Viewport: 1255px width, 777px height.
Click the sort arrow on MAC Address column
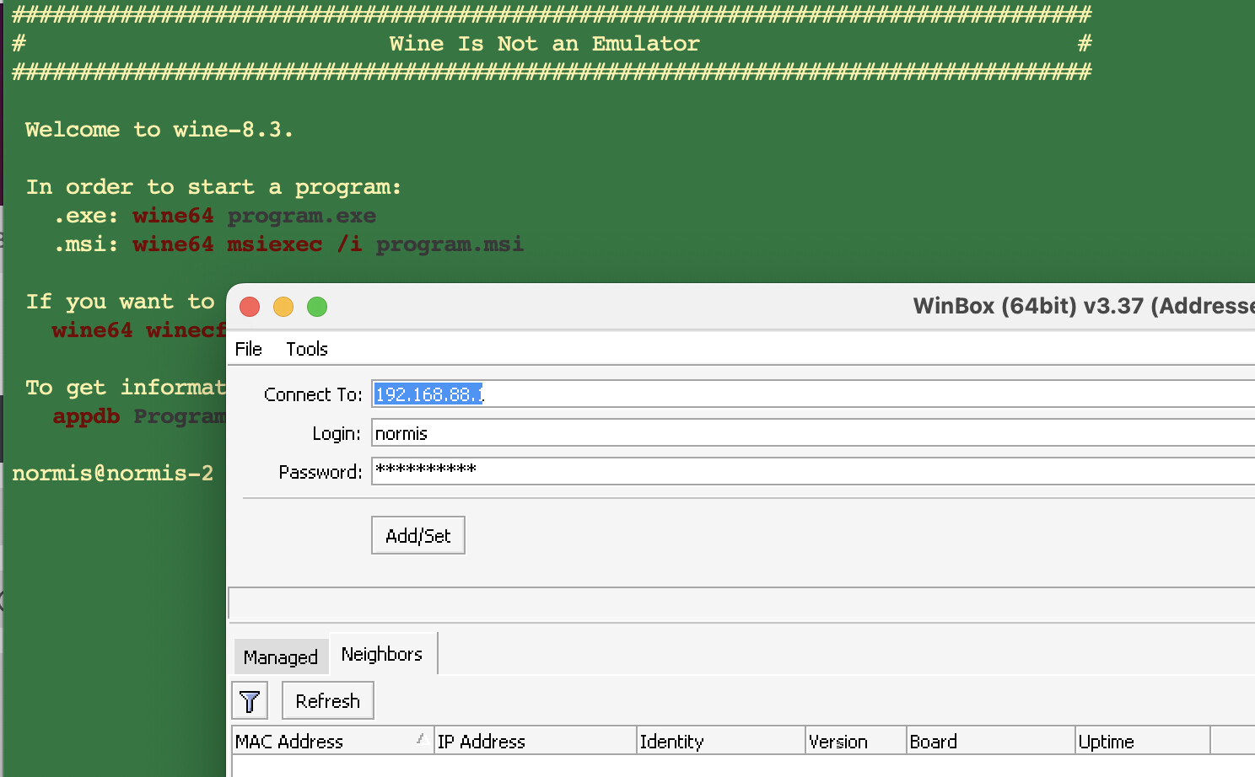(x=419, y=738)
